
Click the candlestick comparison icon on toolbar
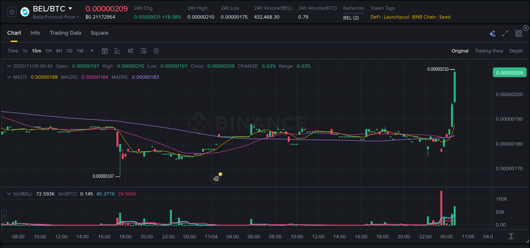tap(131, 51)
